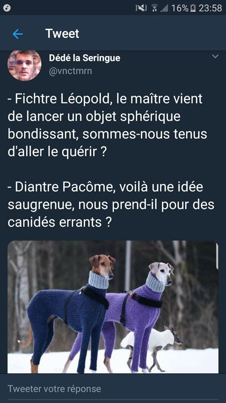Screen dimensions: 226x403
Task: Focus the Tweeter votre réponse field
Action: pos(113,388)
